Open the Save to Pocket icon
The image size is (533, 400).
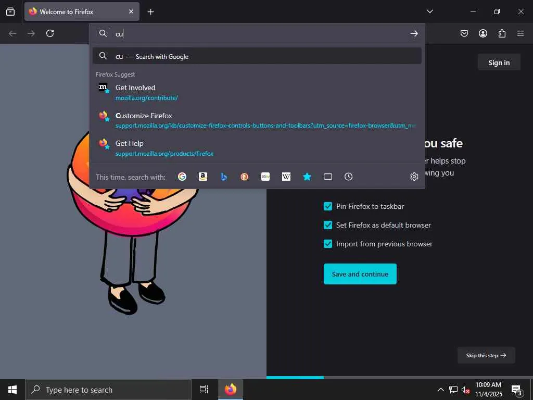tap(464, 33)
